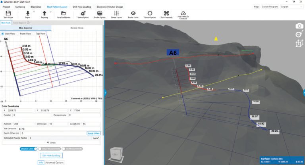The image size is (305, 165).
Task: Click the collar Z coordinate field
Action: click(x=87, y=110)
